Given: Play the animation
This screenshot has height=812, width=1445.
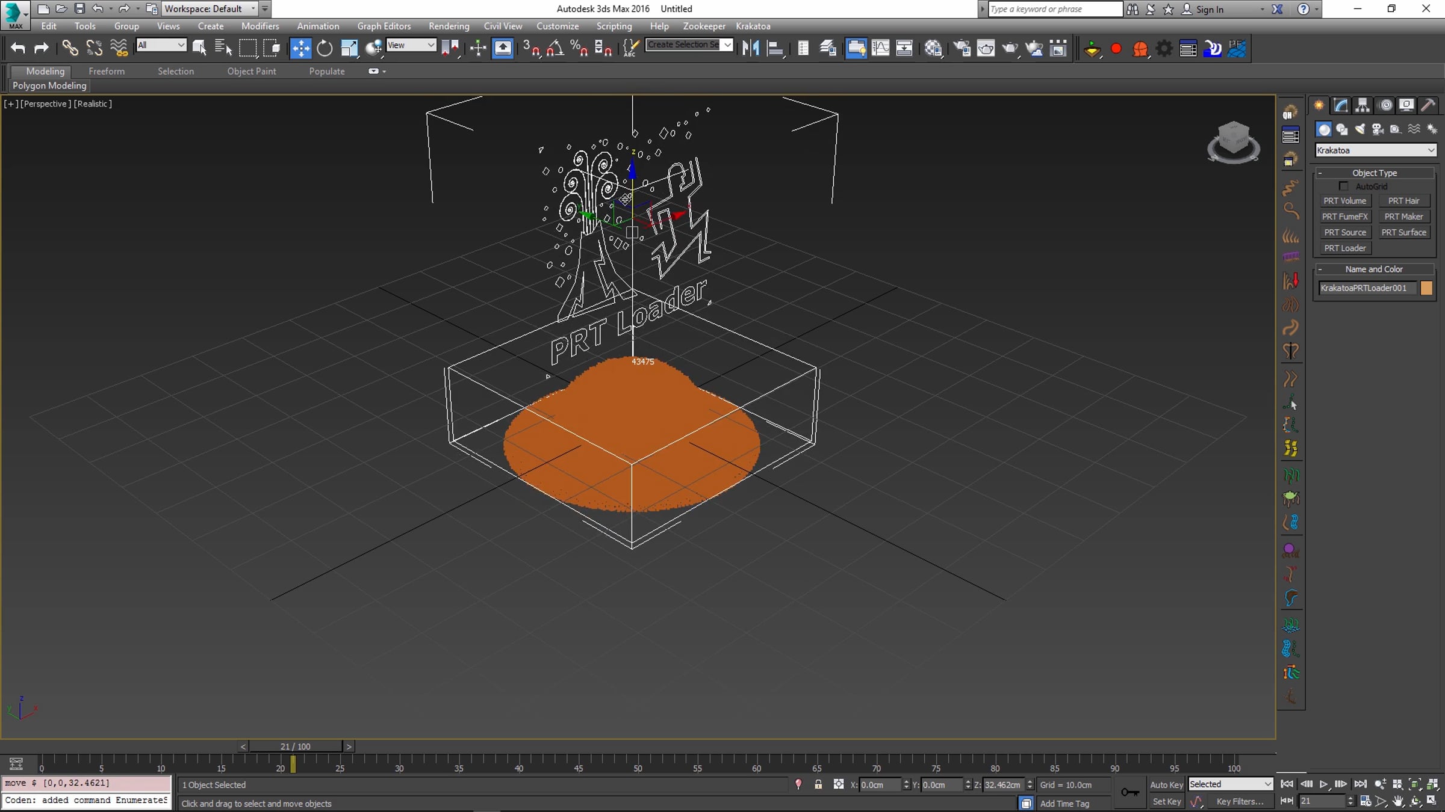Looking at the screenshot, I should point(1323,784).
